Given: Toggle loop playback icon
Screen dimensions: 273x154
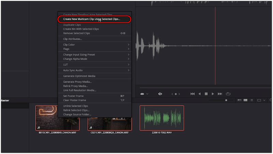Looking at the screenshot, I should pos(228,94).
